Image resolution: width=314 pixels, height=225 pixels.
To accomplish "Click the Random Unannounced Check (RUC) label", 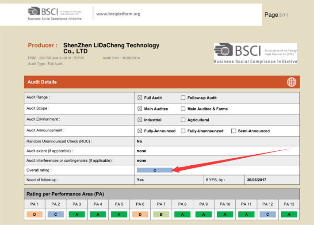I will pyautogui.click(x=59, y=141).
